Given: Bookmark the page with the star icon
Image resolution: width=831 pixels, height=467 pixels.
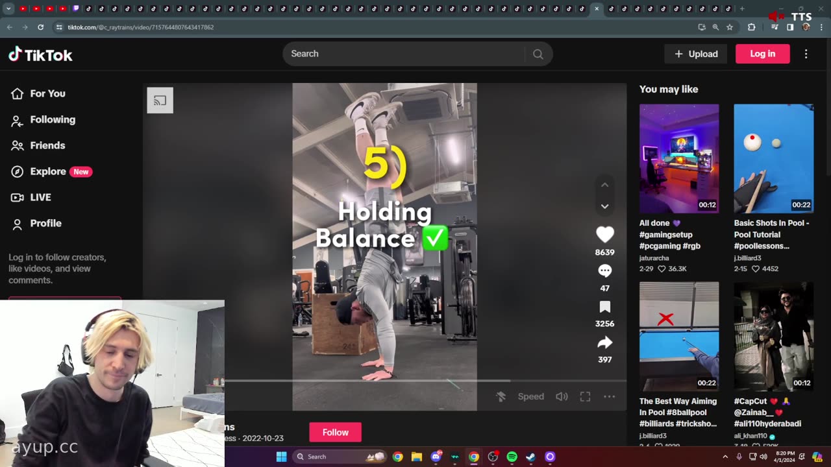Looking at the screenshot, I should (730, 27).
